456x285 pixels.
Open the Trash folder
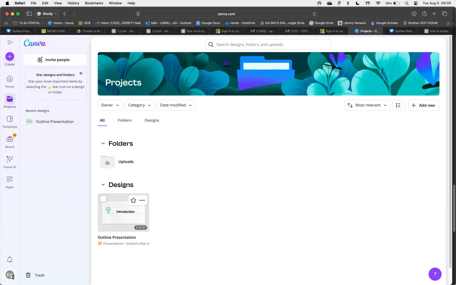point(35,275)
